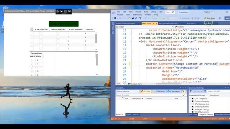
Task: Open the Extensions menu
Action: click(x=137, y=15)
